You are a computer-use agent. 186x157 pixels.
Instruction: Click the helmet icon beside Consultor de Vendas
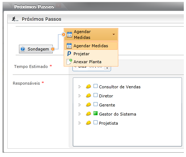click(x=88, y=86)
